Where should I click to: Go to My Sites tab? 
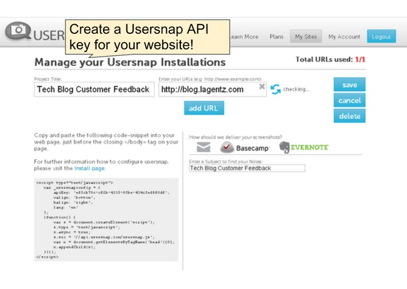tap(306, 36)
